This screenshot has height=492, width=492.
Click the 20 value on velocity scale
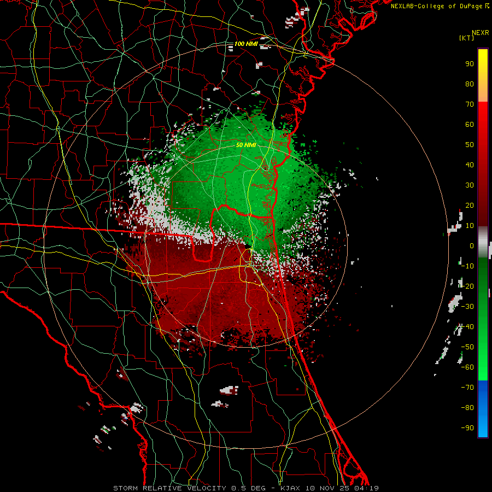point(470,206)
